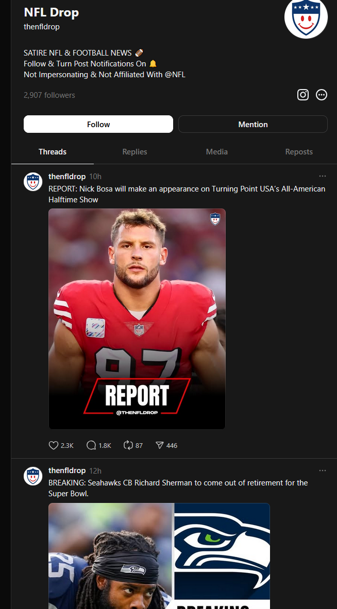Open the 12h timestamp link
Screen dimensions: 337x609
pyautogui.click(x=95, y=471)
